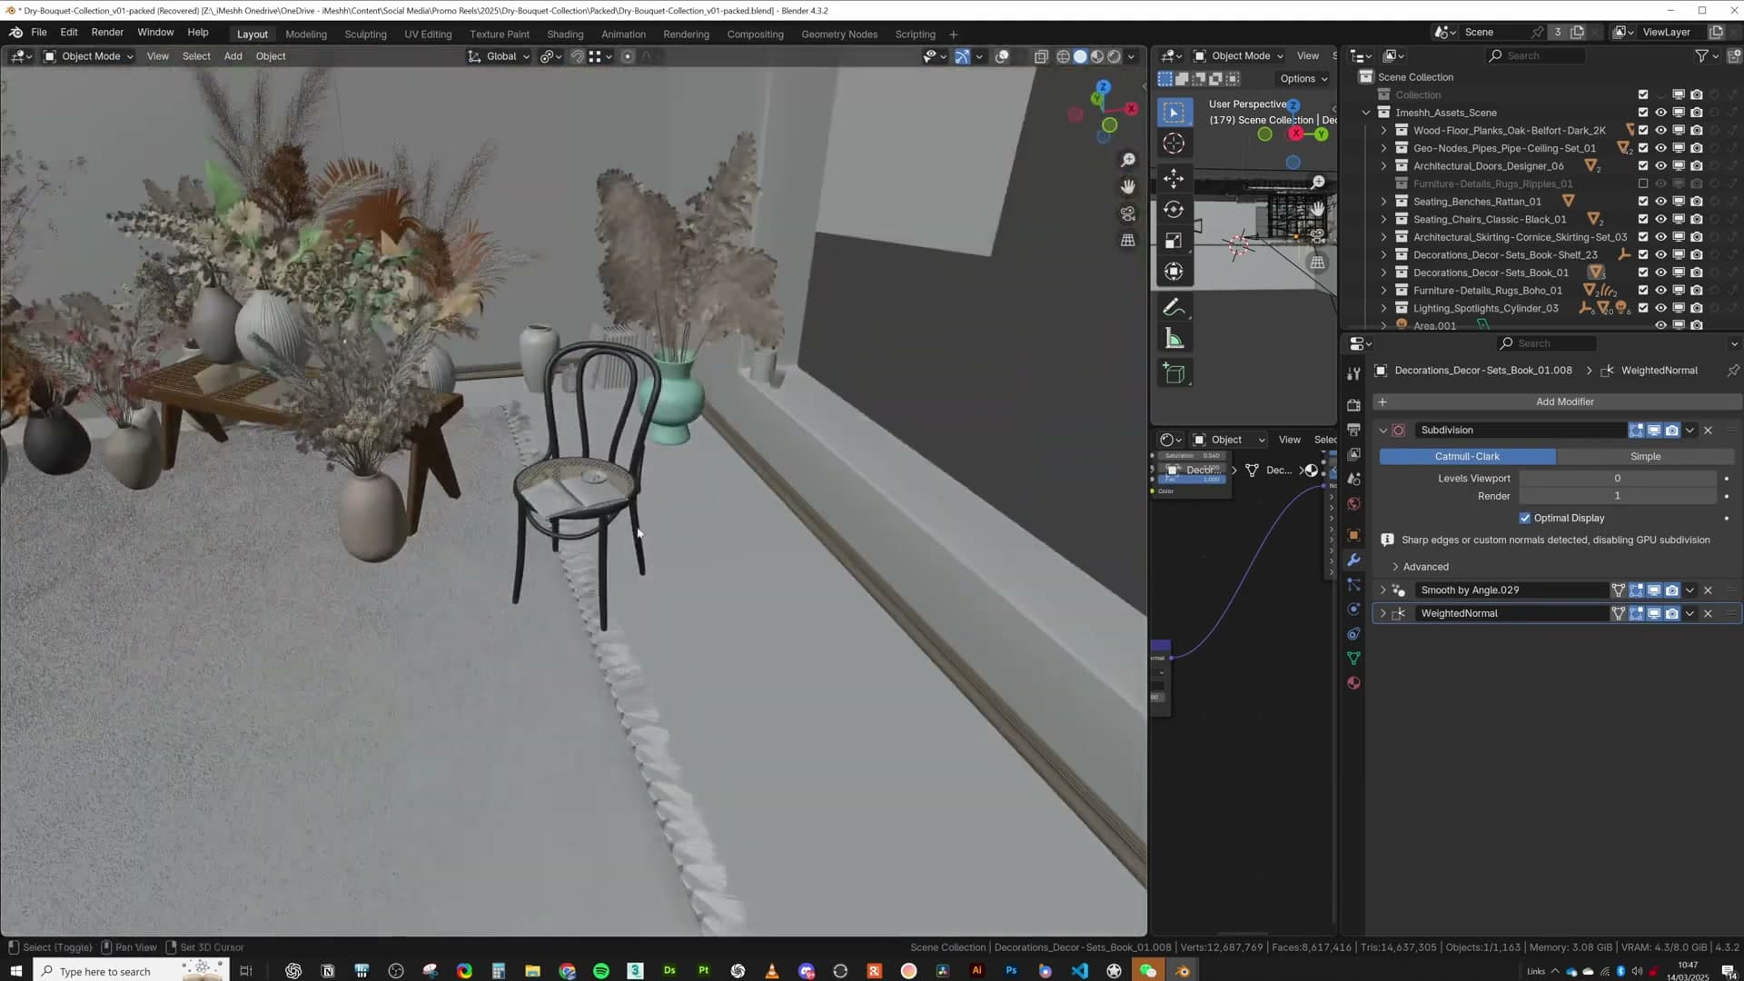Image resolution: width=1744 pixels, height=981 pixels.
Task: Expand the WeightedNormal modifier panel
Action: 1383,614
